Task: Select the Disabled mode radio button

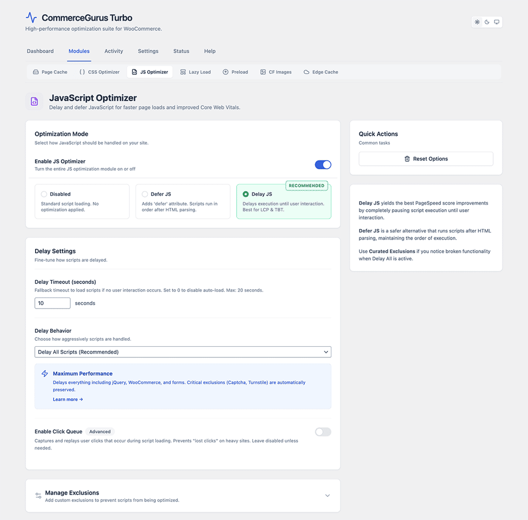Action: click(x=44, y=194)
